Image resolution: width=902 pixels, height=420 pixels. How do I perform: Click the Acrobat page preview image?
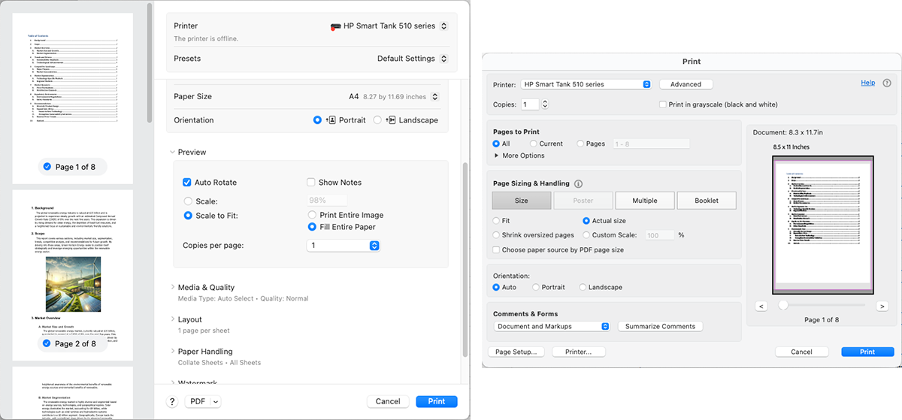point(823,224)
